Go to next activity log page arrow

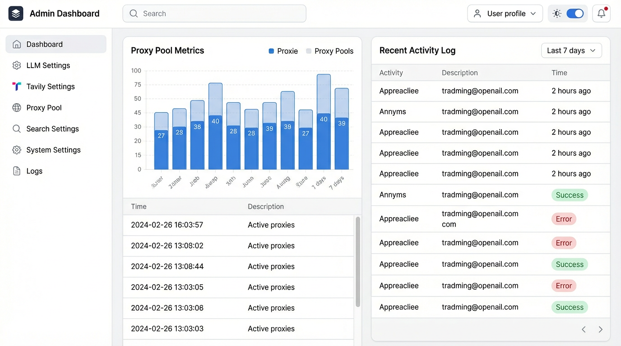pos(600,329)
